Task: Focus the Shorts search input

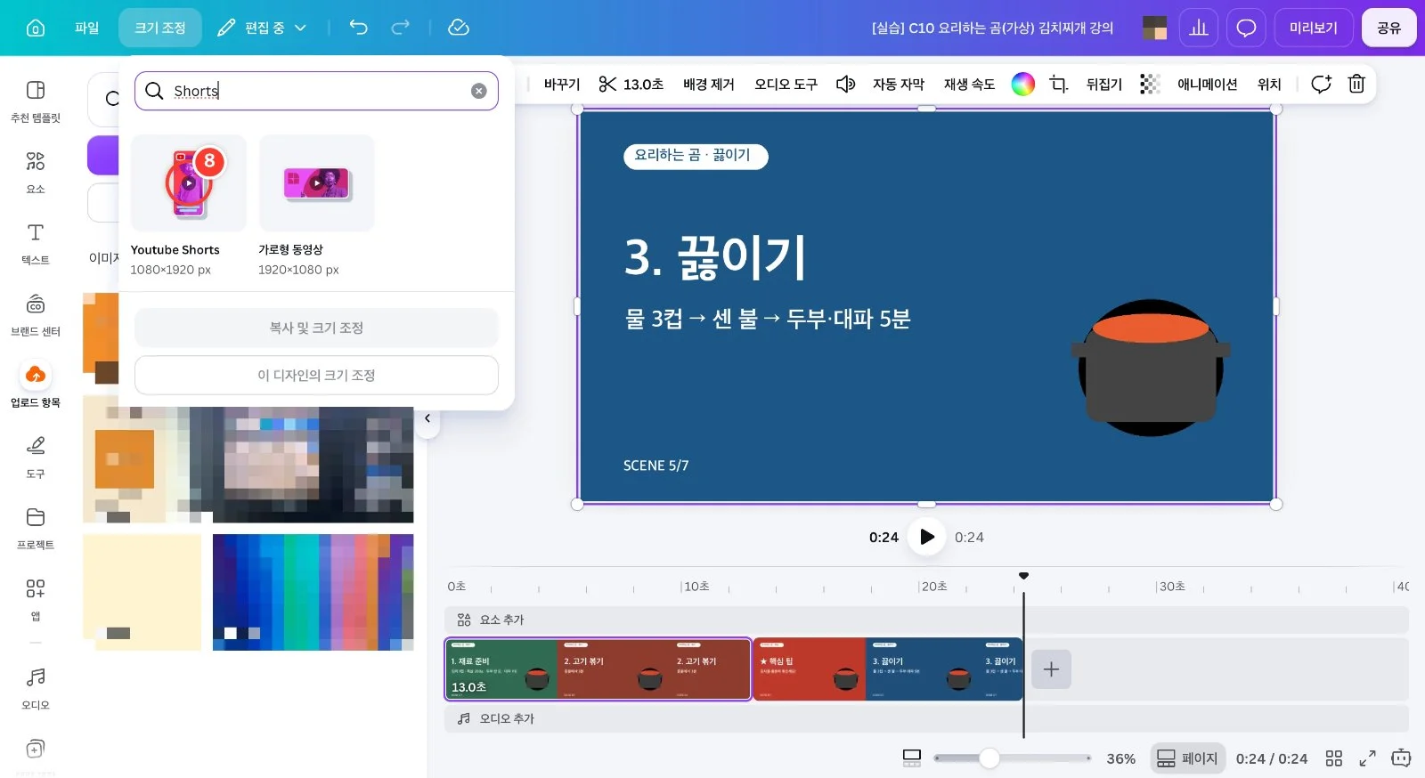Action: click(316, 91)
